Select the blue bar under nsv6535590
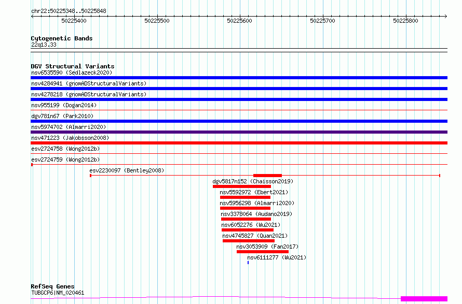462x304 pixels. coord(239,78)
